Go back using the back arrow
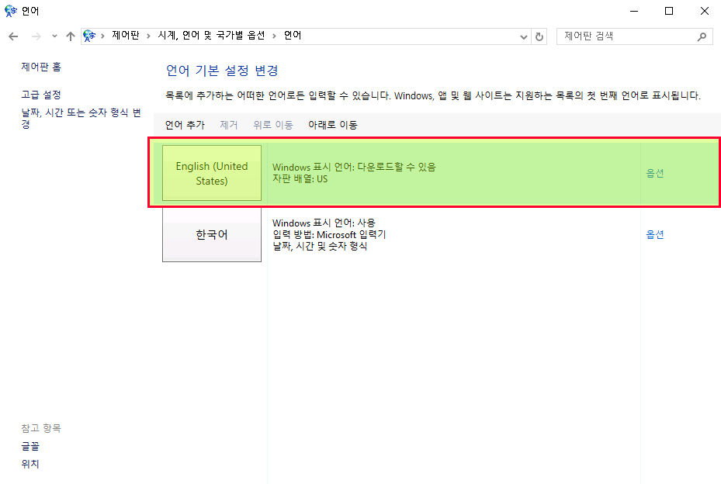This screenshot has width=721, height=484. click(13, 36)
